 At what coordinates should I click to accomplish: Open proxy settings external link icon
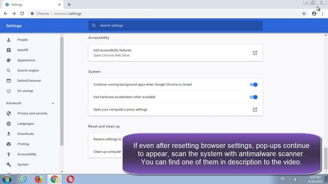pos(255,109)
